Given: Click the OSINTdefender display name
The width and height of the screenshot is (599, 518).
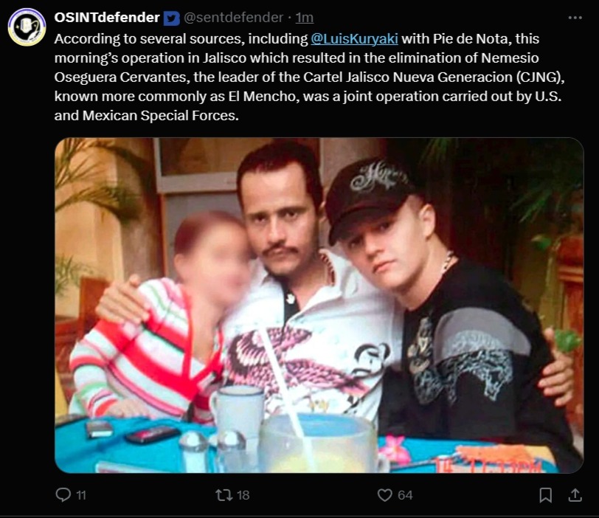Looking at the screenshot, I should tap(107, 17).
